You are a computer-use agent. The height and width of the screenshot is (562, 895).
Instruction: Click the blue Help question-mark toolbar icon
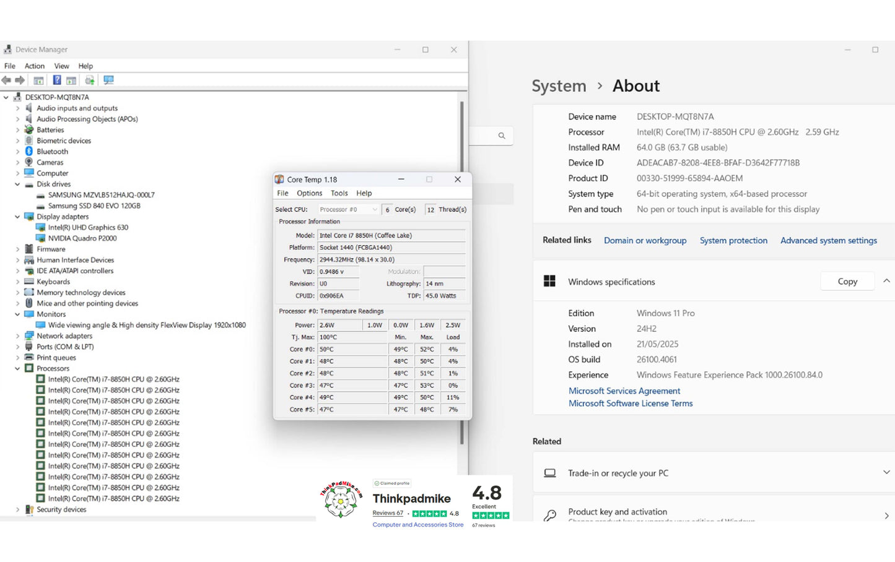(x=57, y=80)
